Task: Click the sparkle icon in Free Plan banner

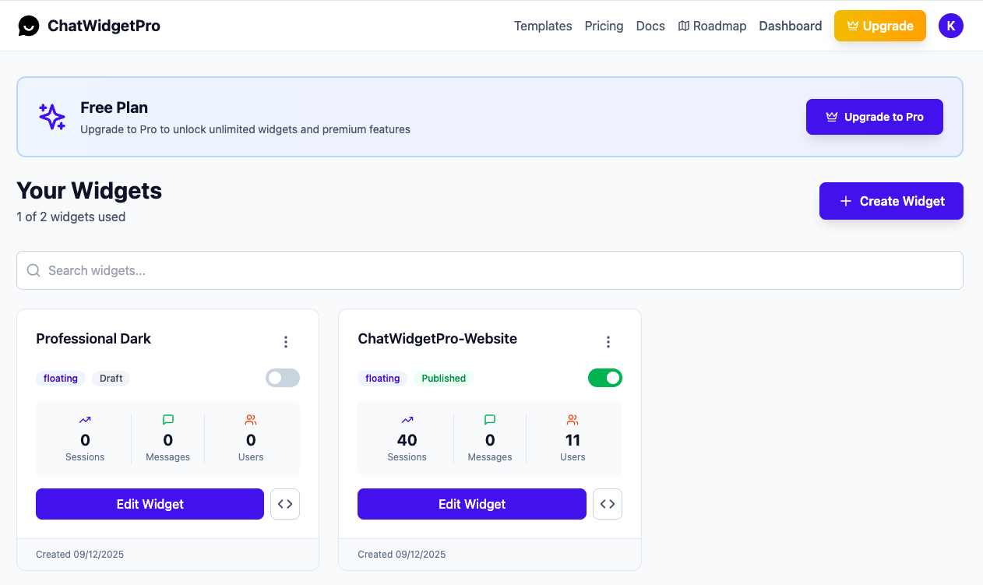Action: pyautogui.click(x=52, y=117)
